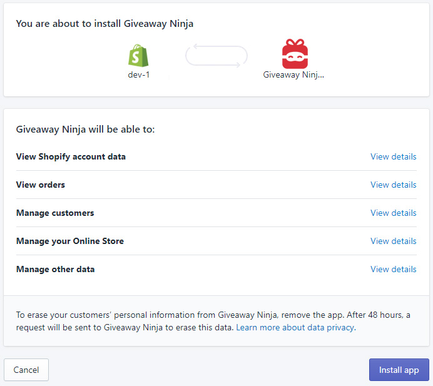This screenshot has width=433, height=386.
Task: View details for Shopify account data
Action: pos(393,156)
